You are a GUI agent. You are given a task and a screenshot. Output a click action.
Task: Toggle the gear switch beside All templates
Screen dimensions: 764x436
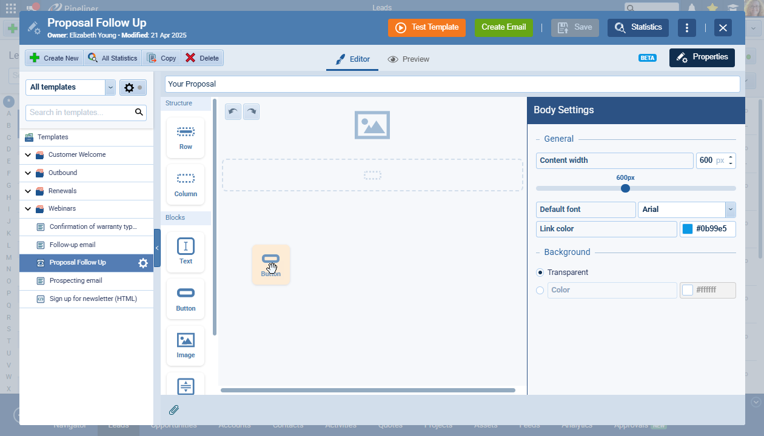(x=133, y=88)
